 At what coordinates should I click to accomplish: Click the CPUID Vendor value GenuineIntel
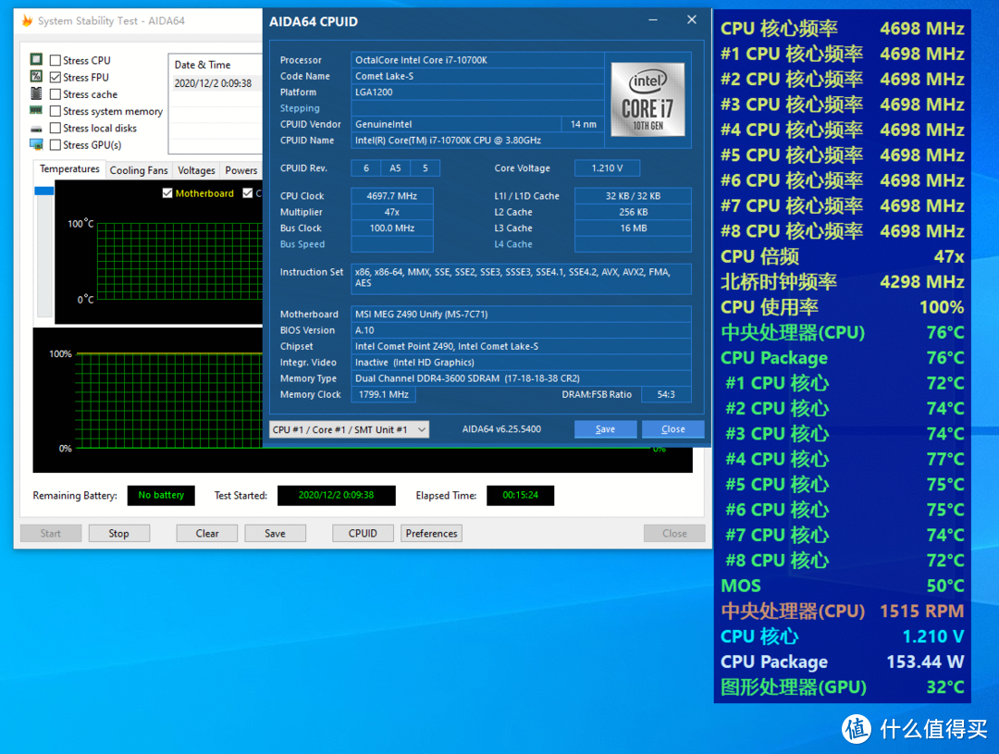tap(455, 124)
